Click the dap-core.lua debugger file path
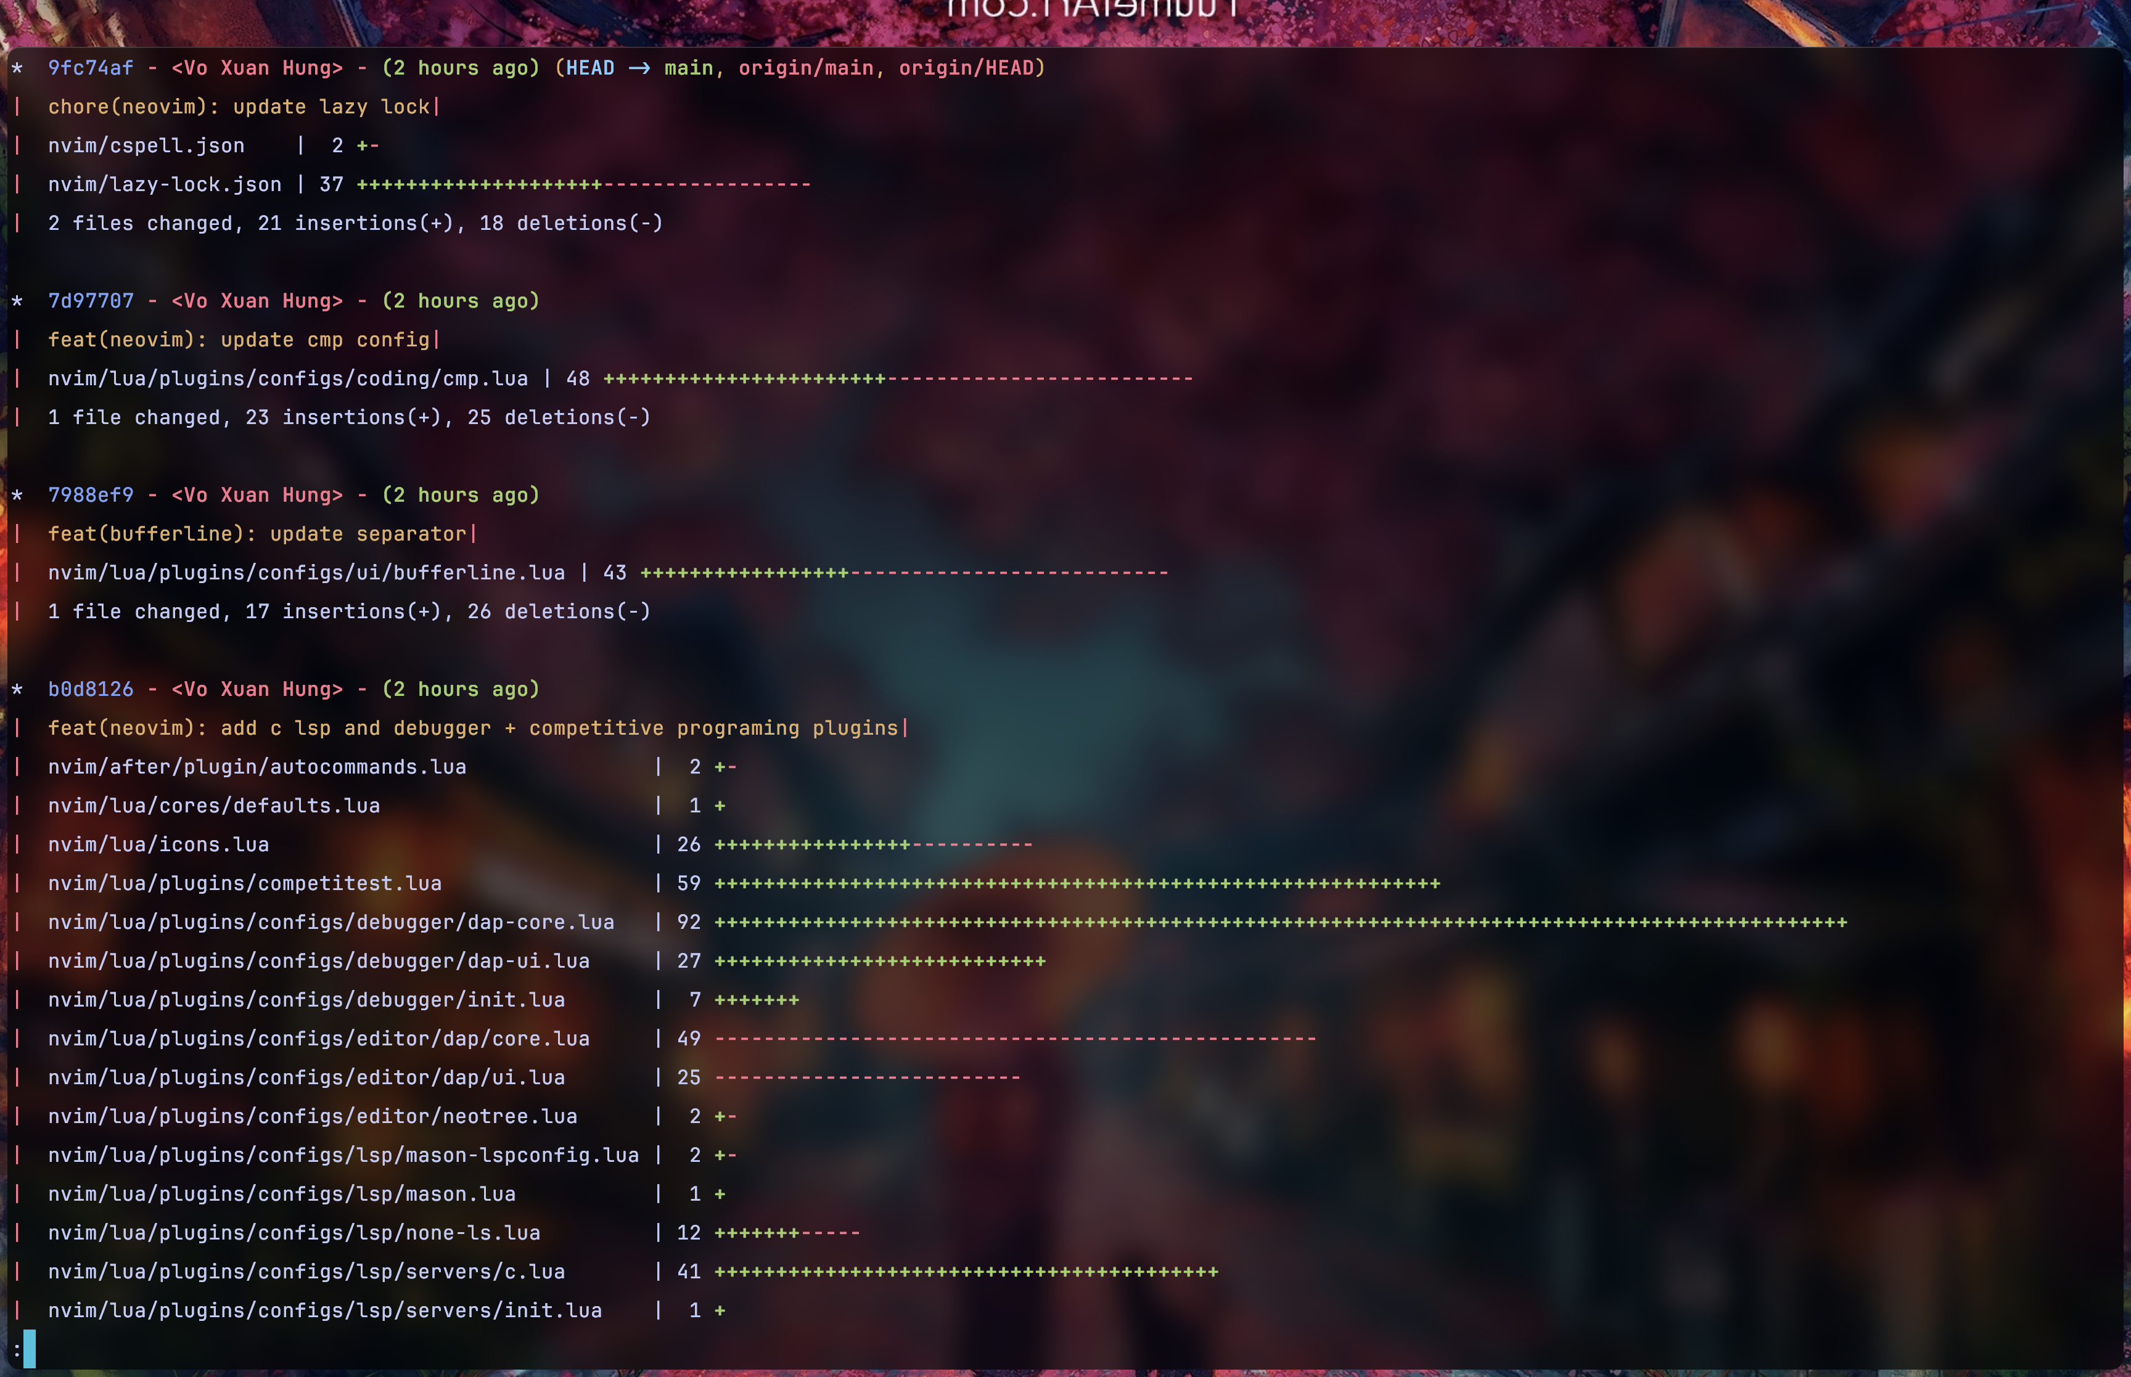Screen dimensions: 2131x1377 point(331,922)
